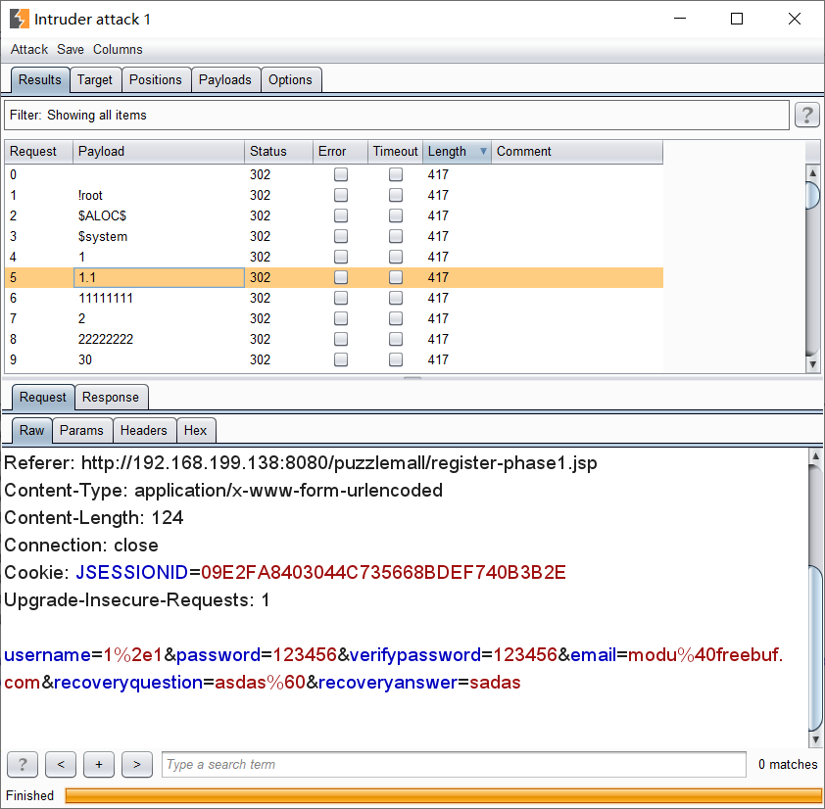Image resolution: width=825 pixels, height=809 pixels.
Task: Click the plus button beside search
Action: click(x=98, y=764)
